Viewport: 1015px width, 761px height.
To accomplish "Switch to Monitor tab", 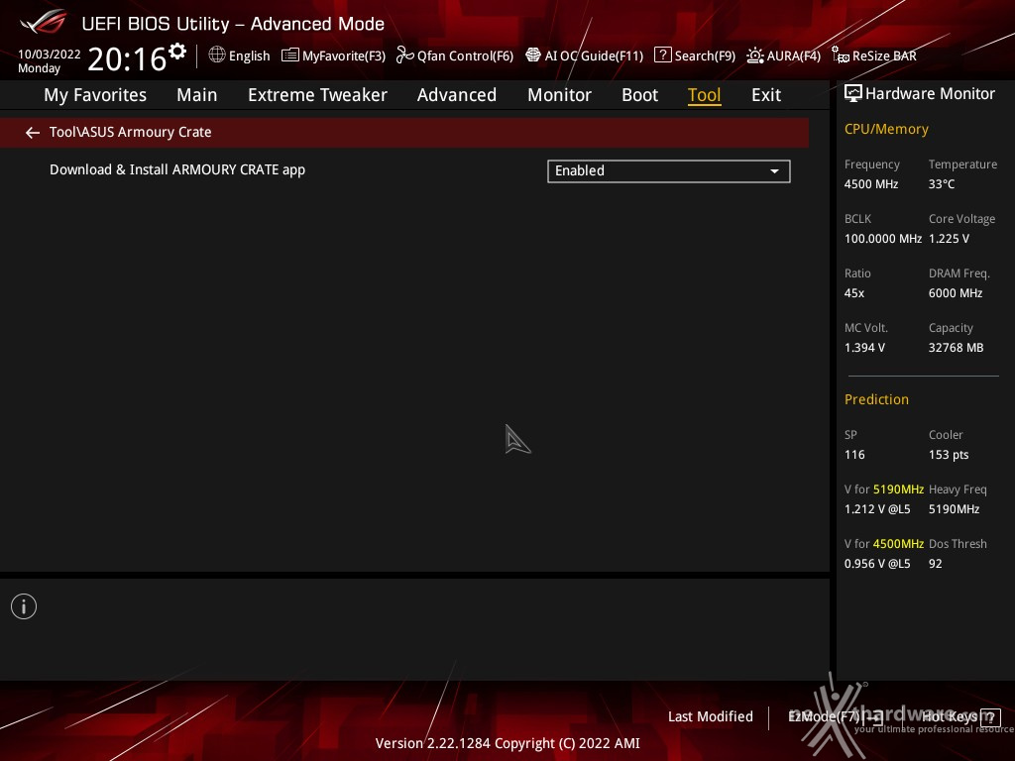I will 559,95.
